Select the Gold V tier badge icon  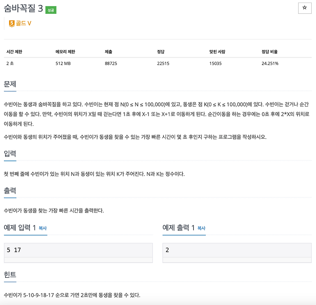[x=12, y=23]
